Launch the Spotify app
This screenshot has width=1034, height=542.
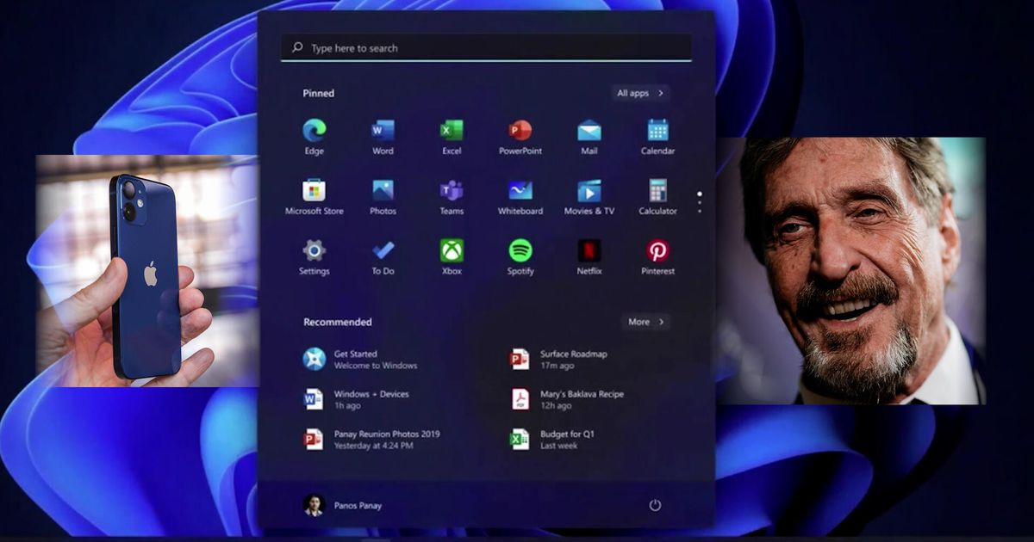[x=520, y=251]
